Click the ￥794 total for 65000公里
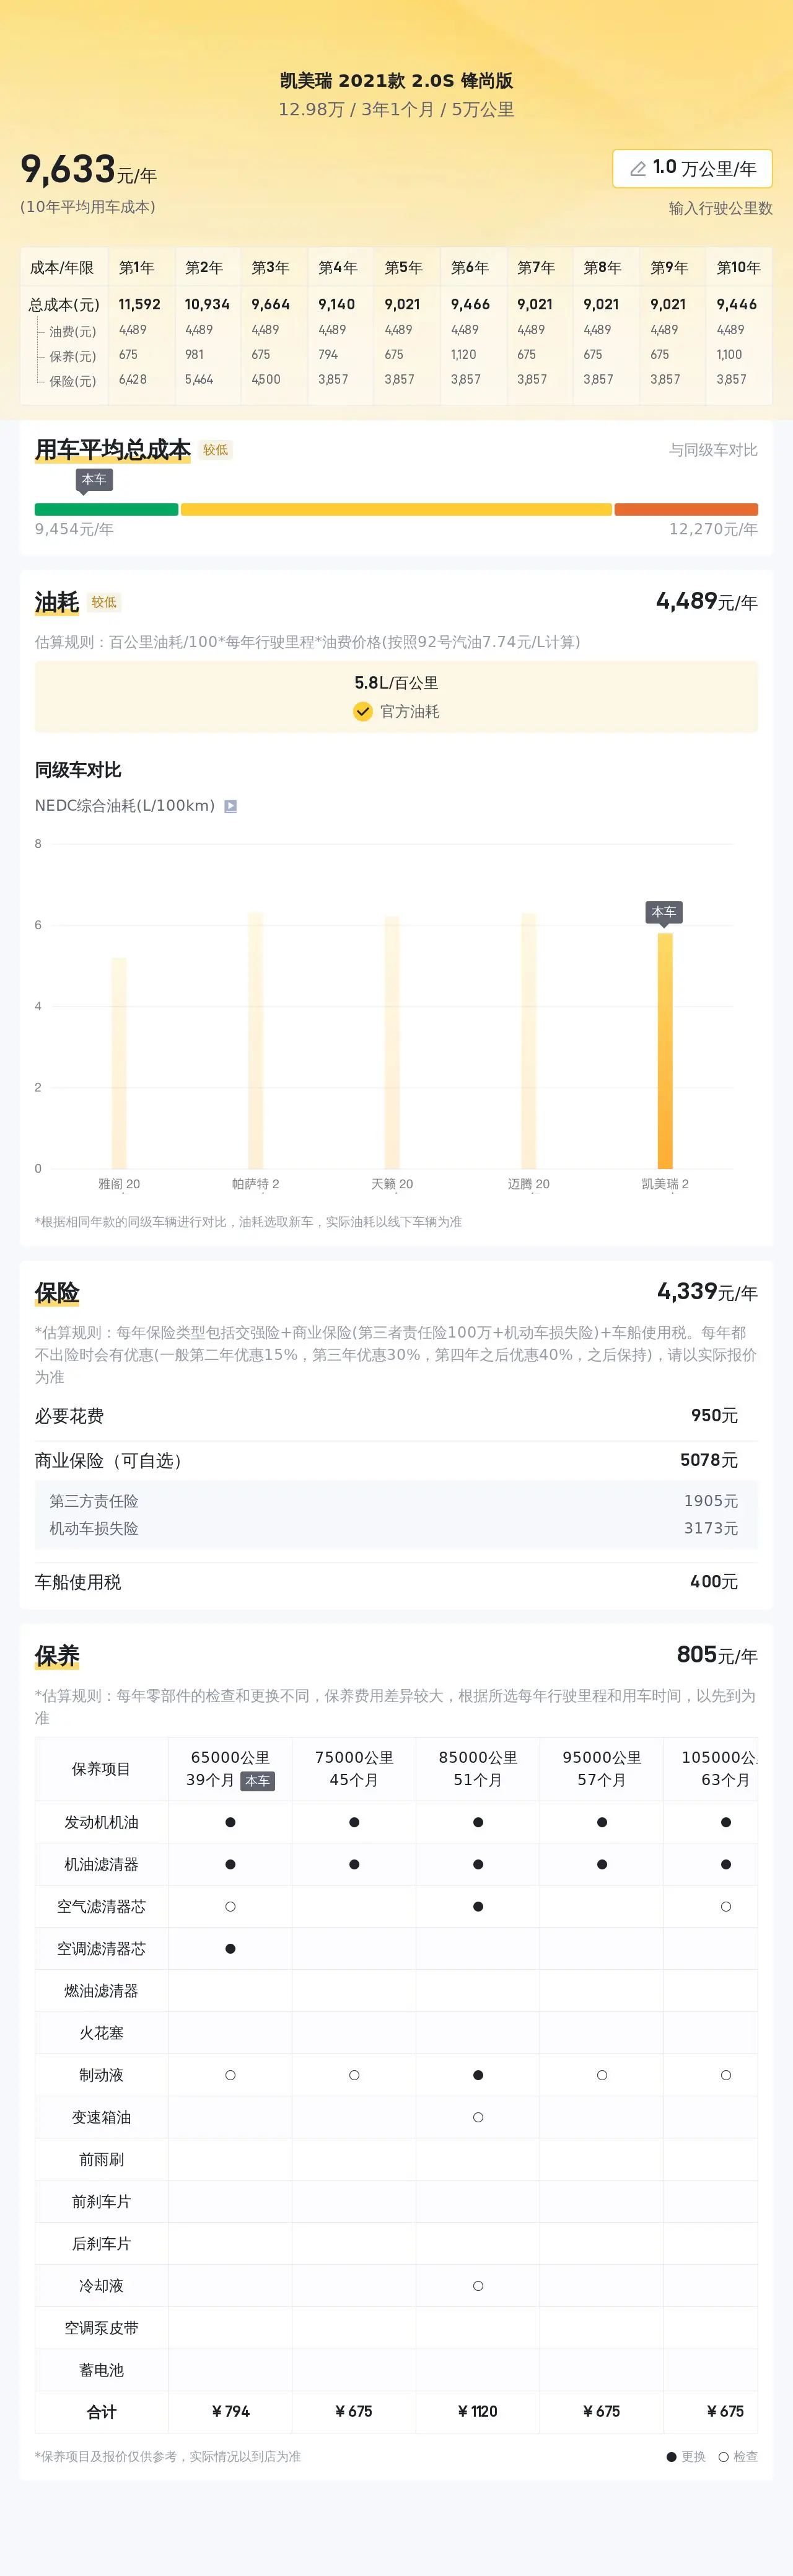This screenshot has width=793, height=2576. [230, 2412]
